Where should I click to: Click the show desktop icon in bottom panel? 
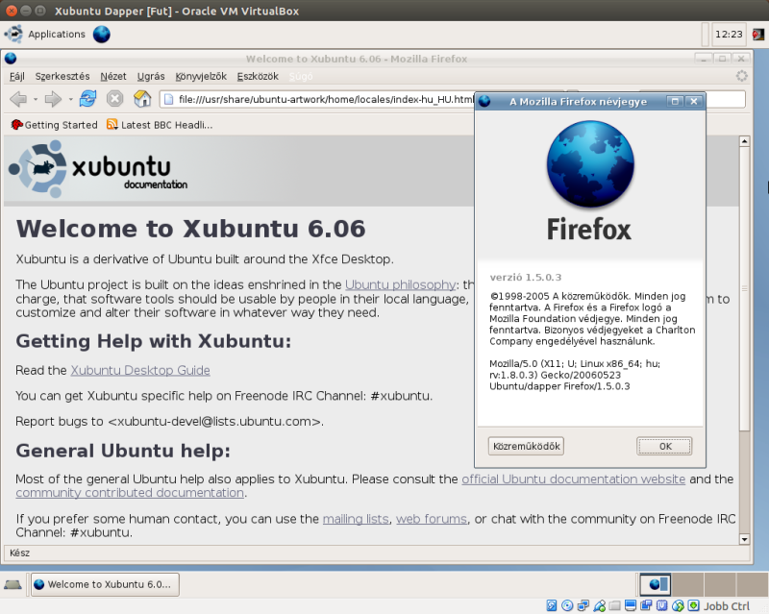point(12,584)
